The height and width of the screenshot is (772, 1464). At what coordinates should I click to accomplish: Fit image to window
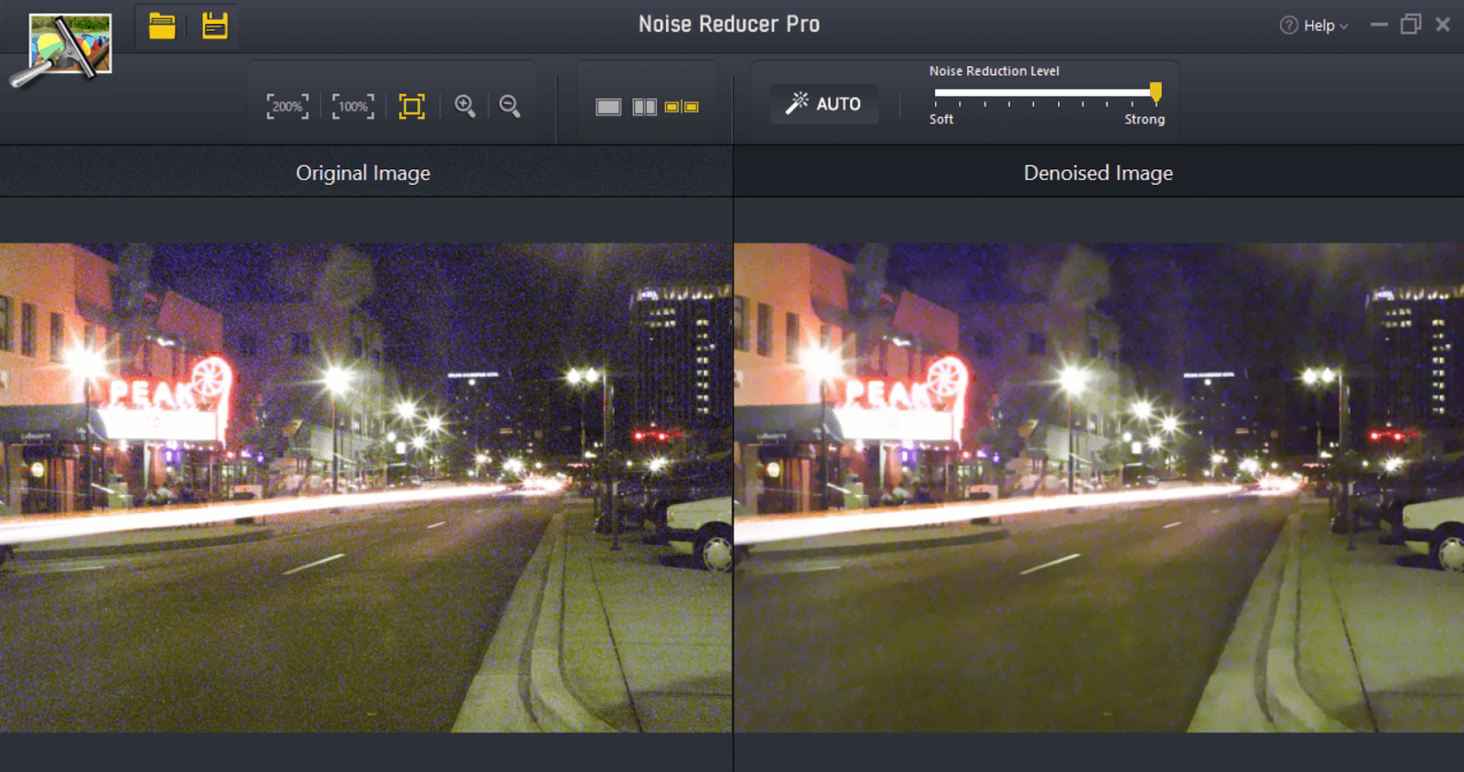(x=412, y=106)
